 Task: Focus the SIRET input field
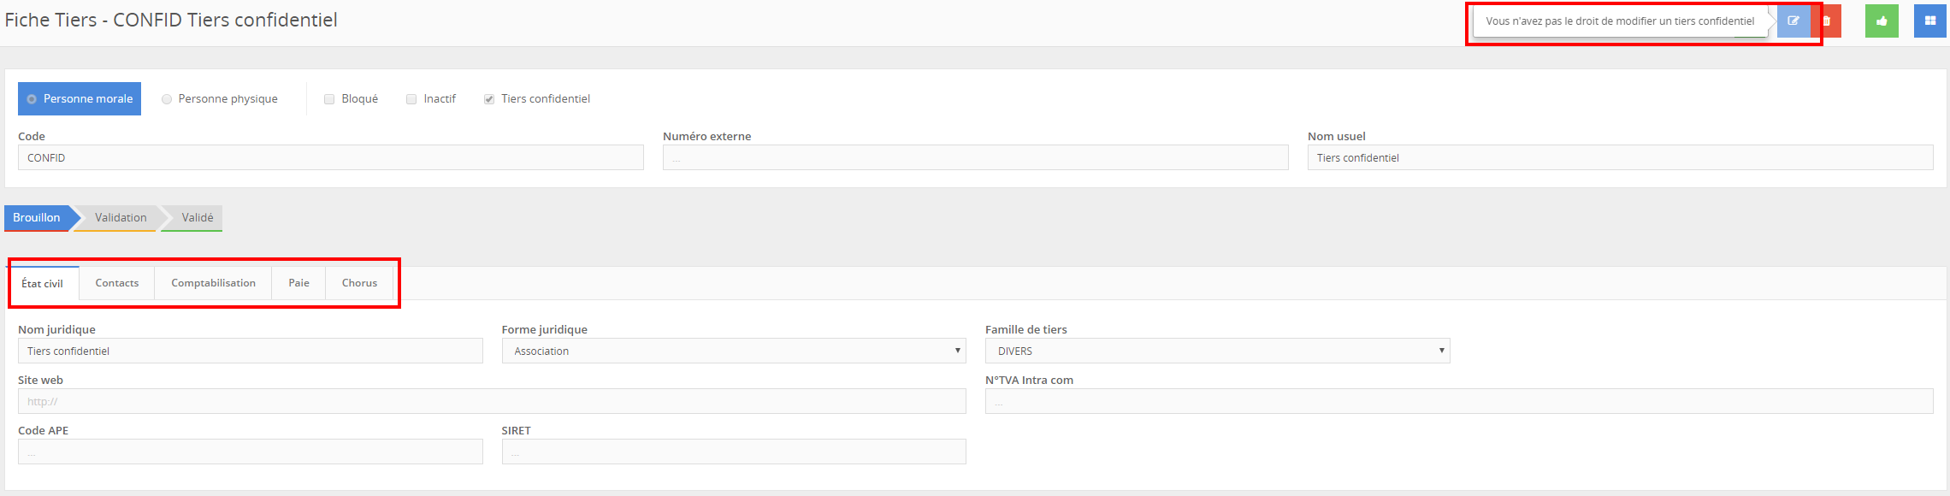[x=733, y=452]
